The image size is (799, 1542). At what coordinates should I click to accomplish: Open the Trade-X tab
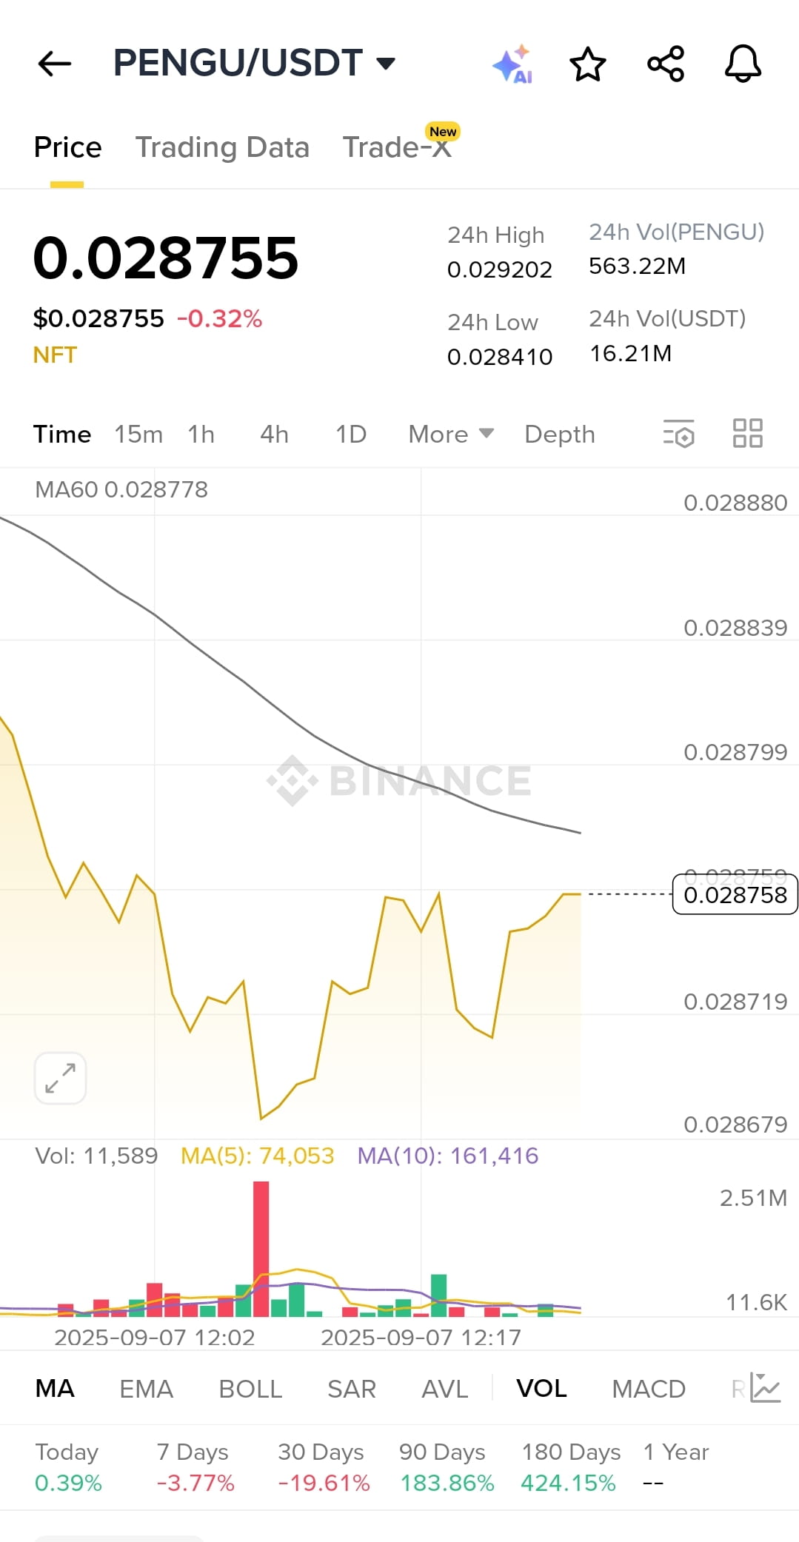click(397, 147)
